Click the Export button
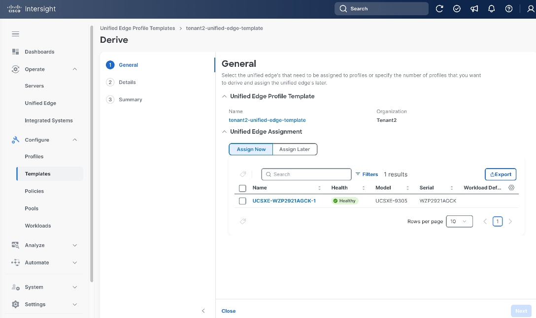Viewport: 536px width, 318px height. (501, 174)
